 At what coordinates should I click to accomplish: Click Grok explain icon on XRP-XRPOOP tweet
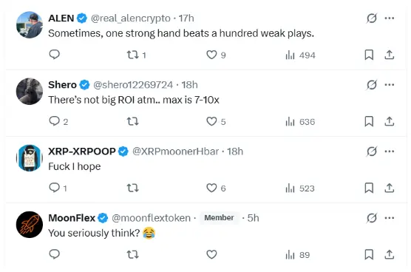[371, 152]
